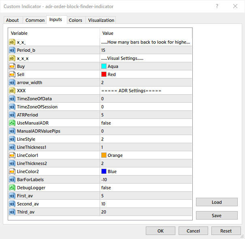Click the string icon beside XXX variable

[12, 91]
